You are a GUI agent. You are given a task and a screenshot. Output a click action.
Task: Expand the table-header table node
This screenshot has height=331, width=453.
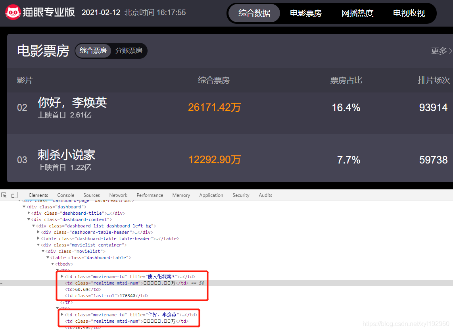tap(38, 239)
